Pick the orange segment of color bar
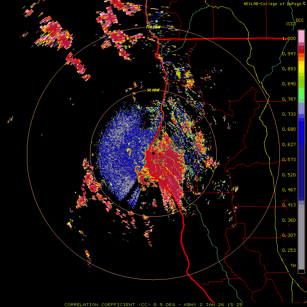This screenshot has height=307, width=307. pos(301,59)
